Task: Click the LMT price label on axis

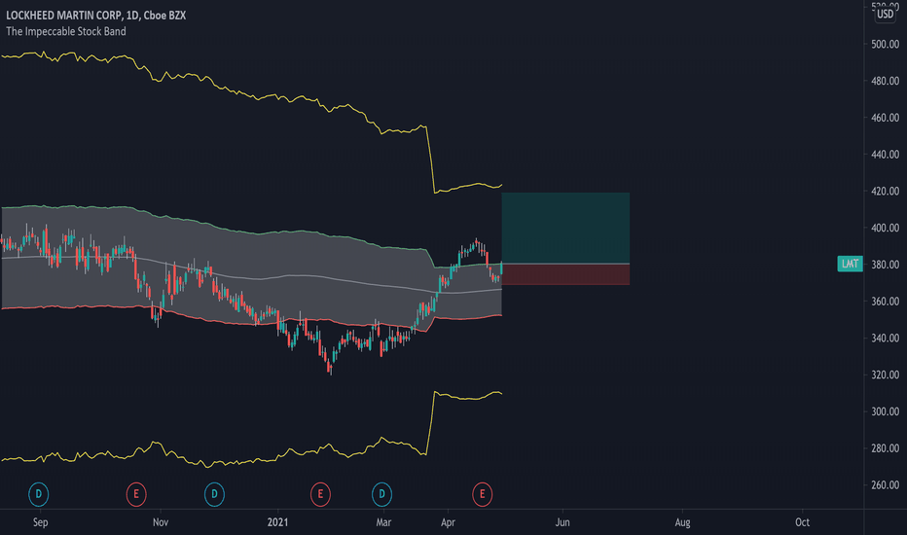Action: tap(850, 264)
